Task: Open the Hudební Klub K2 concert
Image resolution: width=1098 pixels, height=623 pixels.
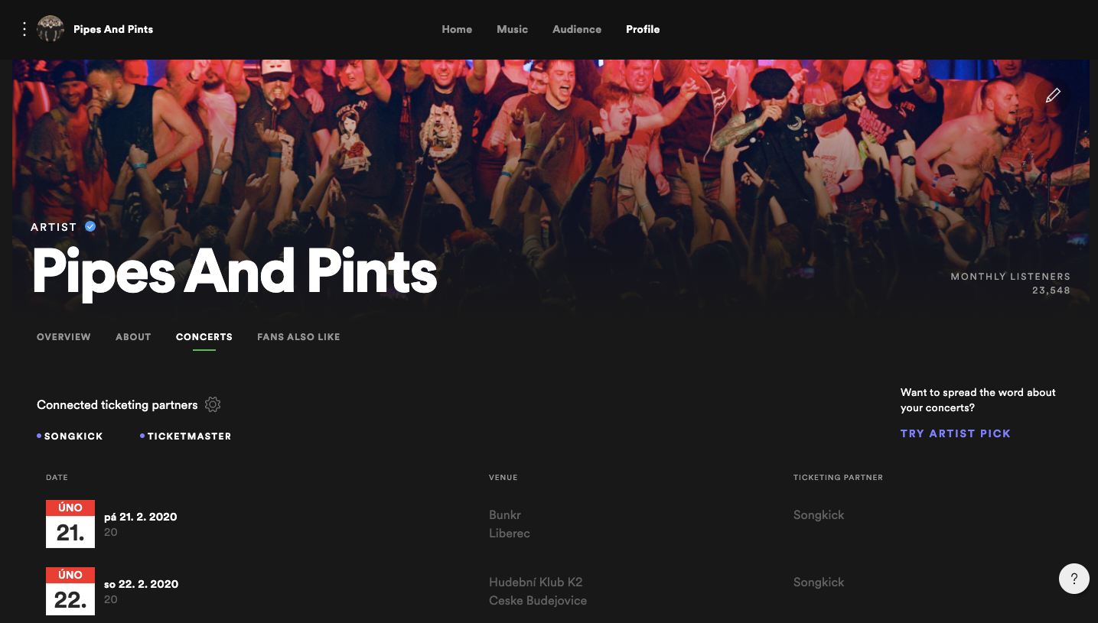Action: [549, 591]
